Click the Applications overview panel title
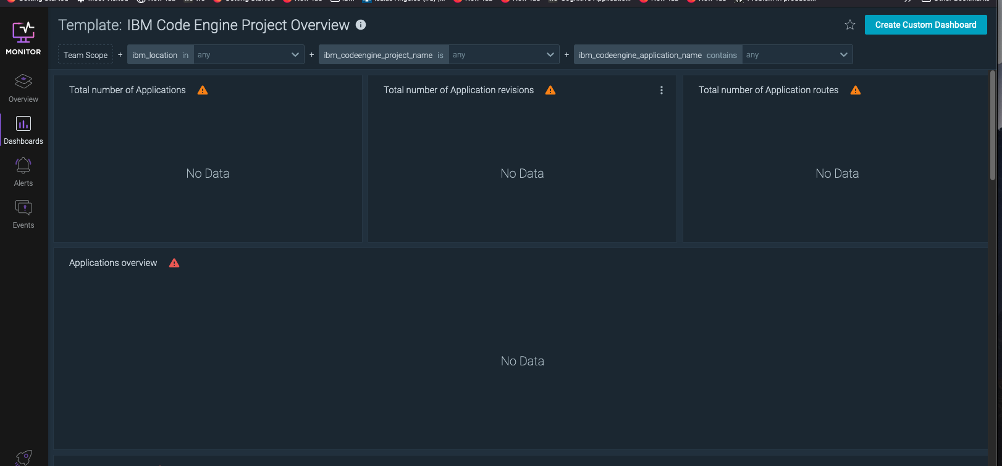 coord(113,263)
